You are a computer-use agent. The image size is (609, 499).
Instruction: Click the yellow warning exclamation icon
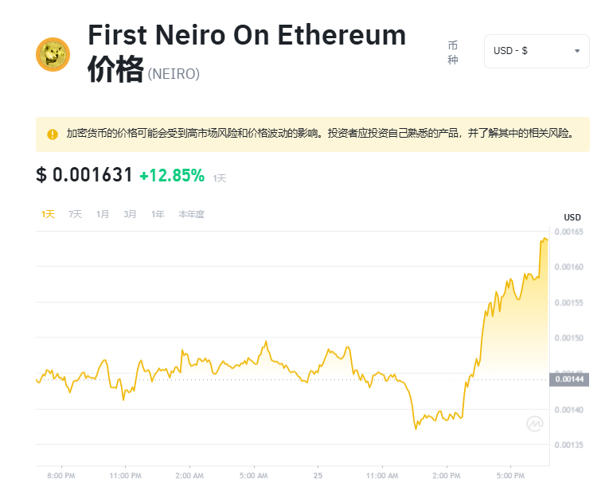pyautogui.click(x=53, y=134)
